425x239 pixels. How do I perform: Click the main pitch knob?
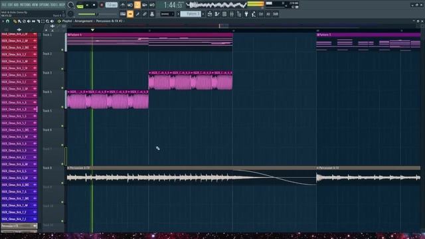70,14
